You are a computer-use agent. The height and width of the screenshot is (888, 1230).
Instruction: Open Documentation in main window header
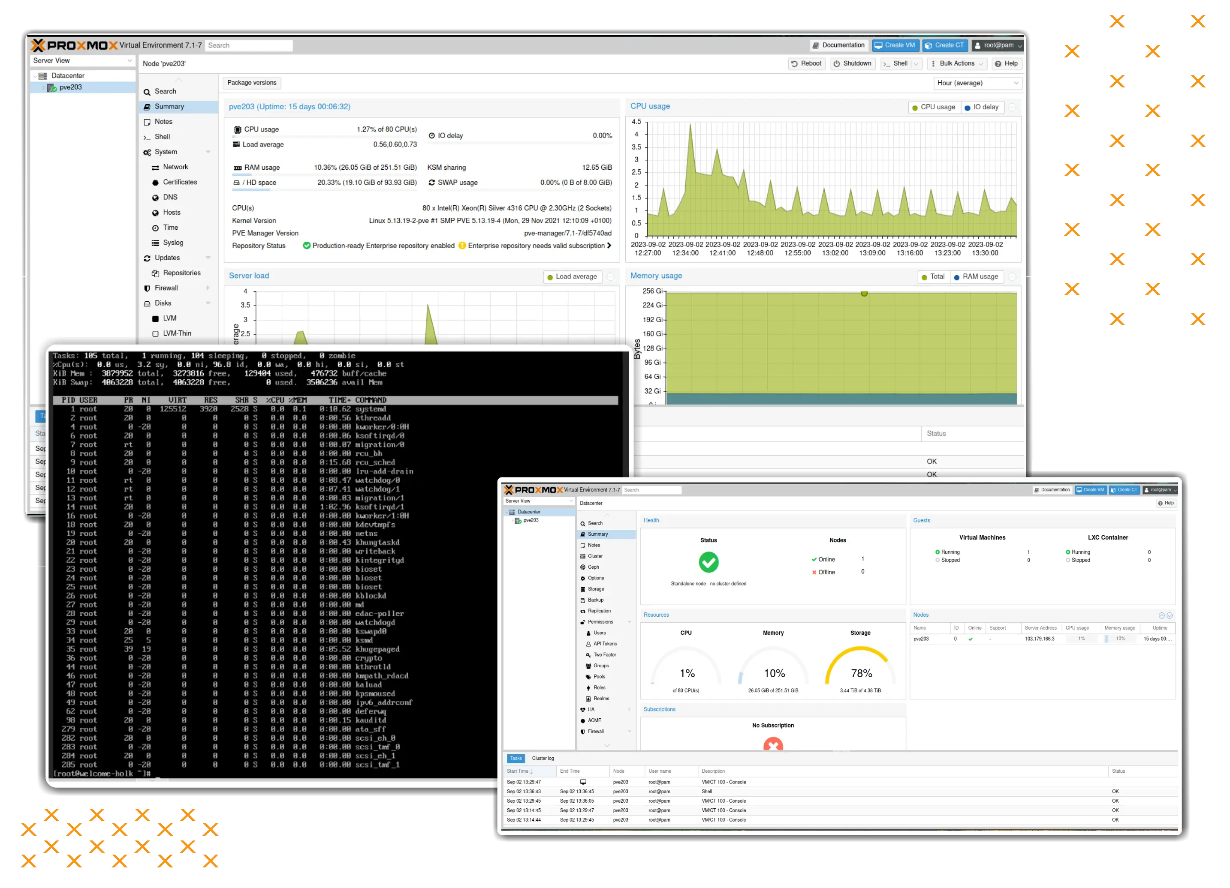coord(838,45)
